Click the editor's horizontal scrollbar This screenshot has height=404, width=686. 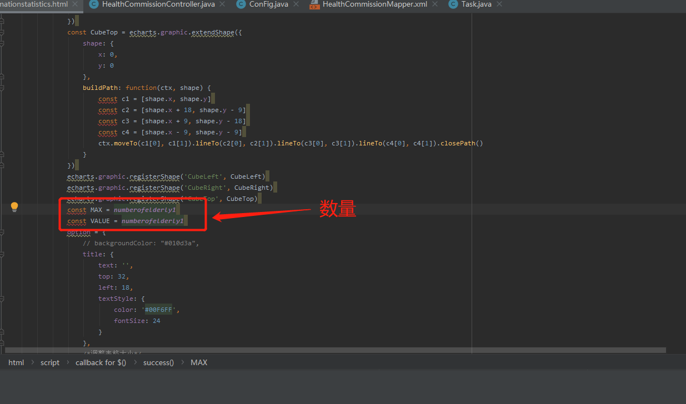335,350
